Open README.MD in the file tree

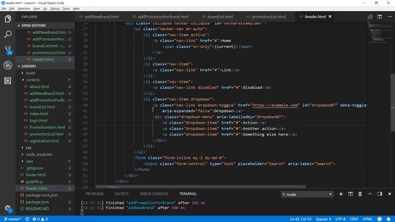point(45,208)
